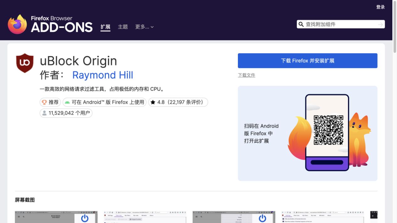397x223 pixels.
Task: Open the 主题 tab
Action: (x=123, y=27)
